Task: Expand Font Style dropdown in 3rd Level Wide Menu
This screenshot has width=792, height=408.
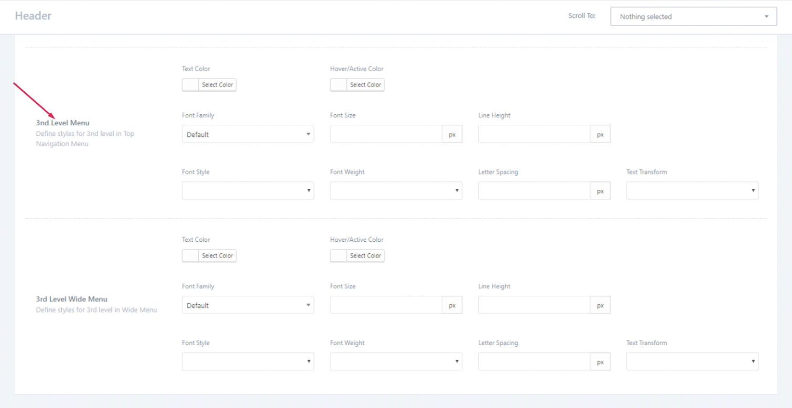Action: (x=248, y=361)
